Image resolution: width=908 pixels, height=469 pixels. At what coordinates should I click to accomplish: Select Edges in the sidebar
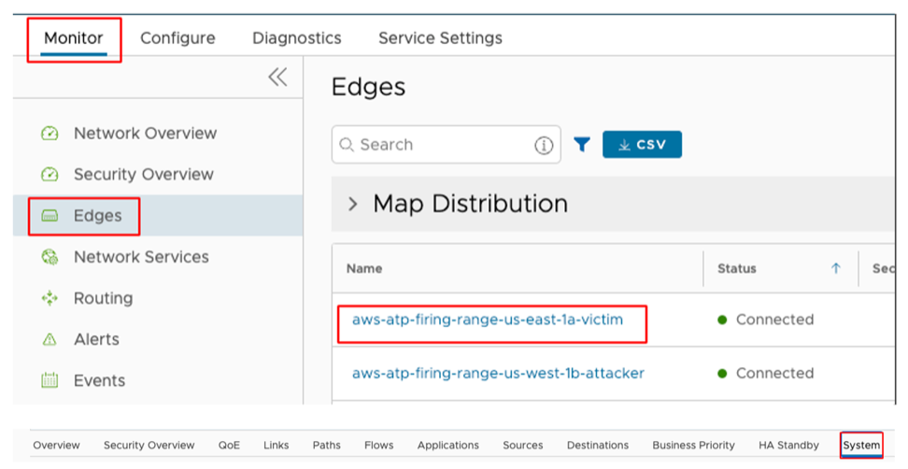[x=97, y=216]
